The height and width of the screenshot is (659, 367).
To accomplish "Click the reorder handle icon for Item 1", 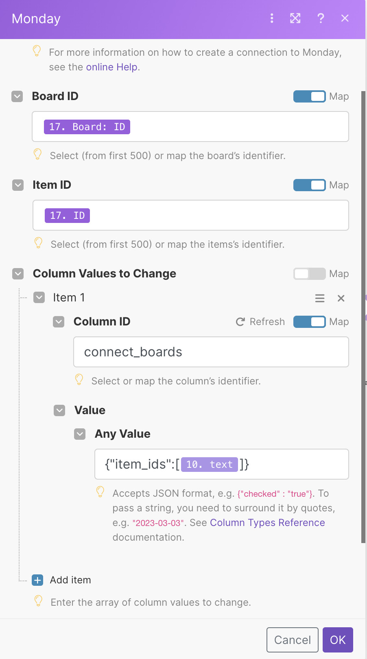I will (320, 298).
